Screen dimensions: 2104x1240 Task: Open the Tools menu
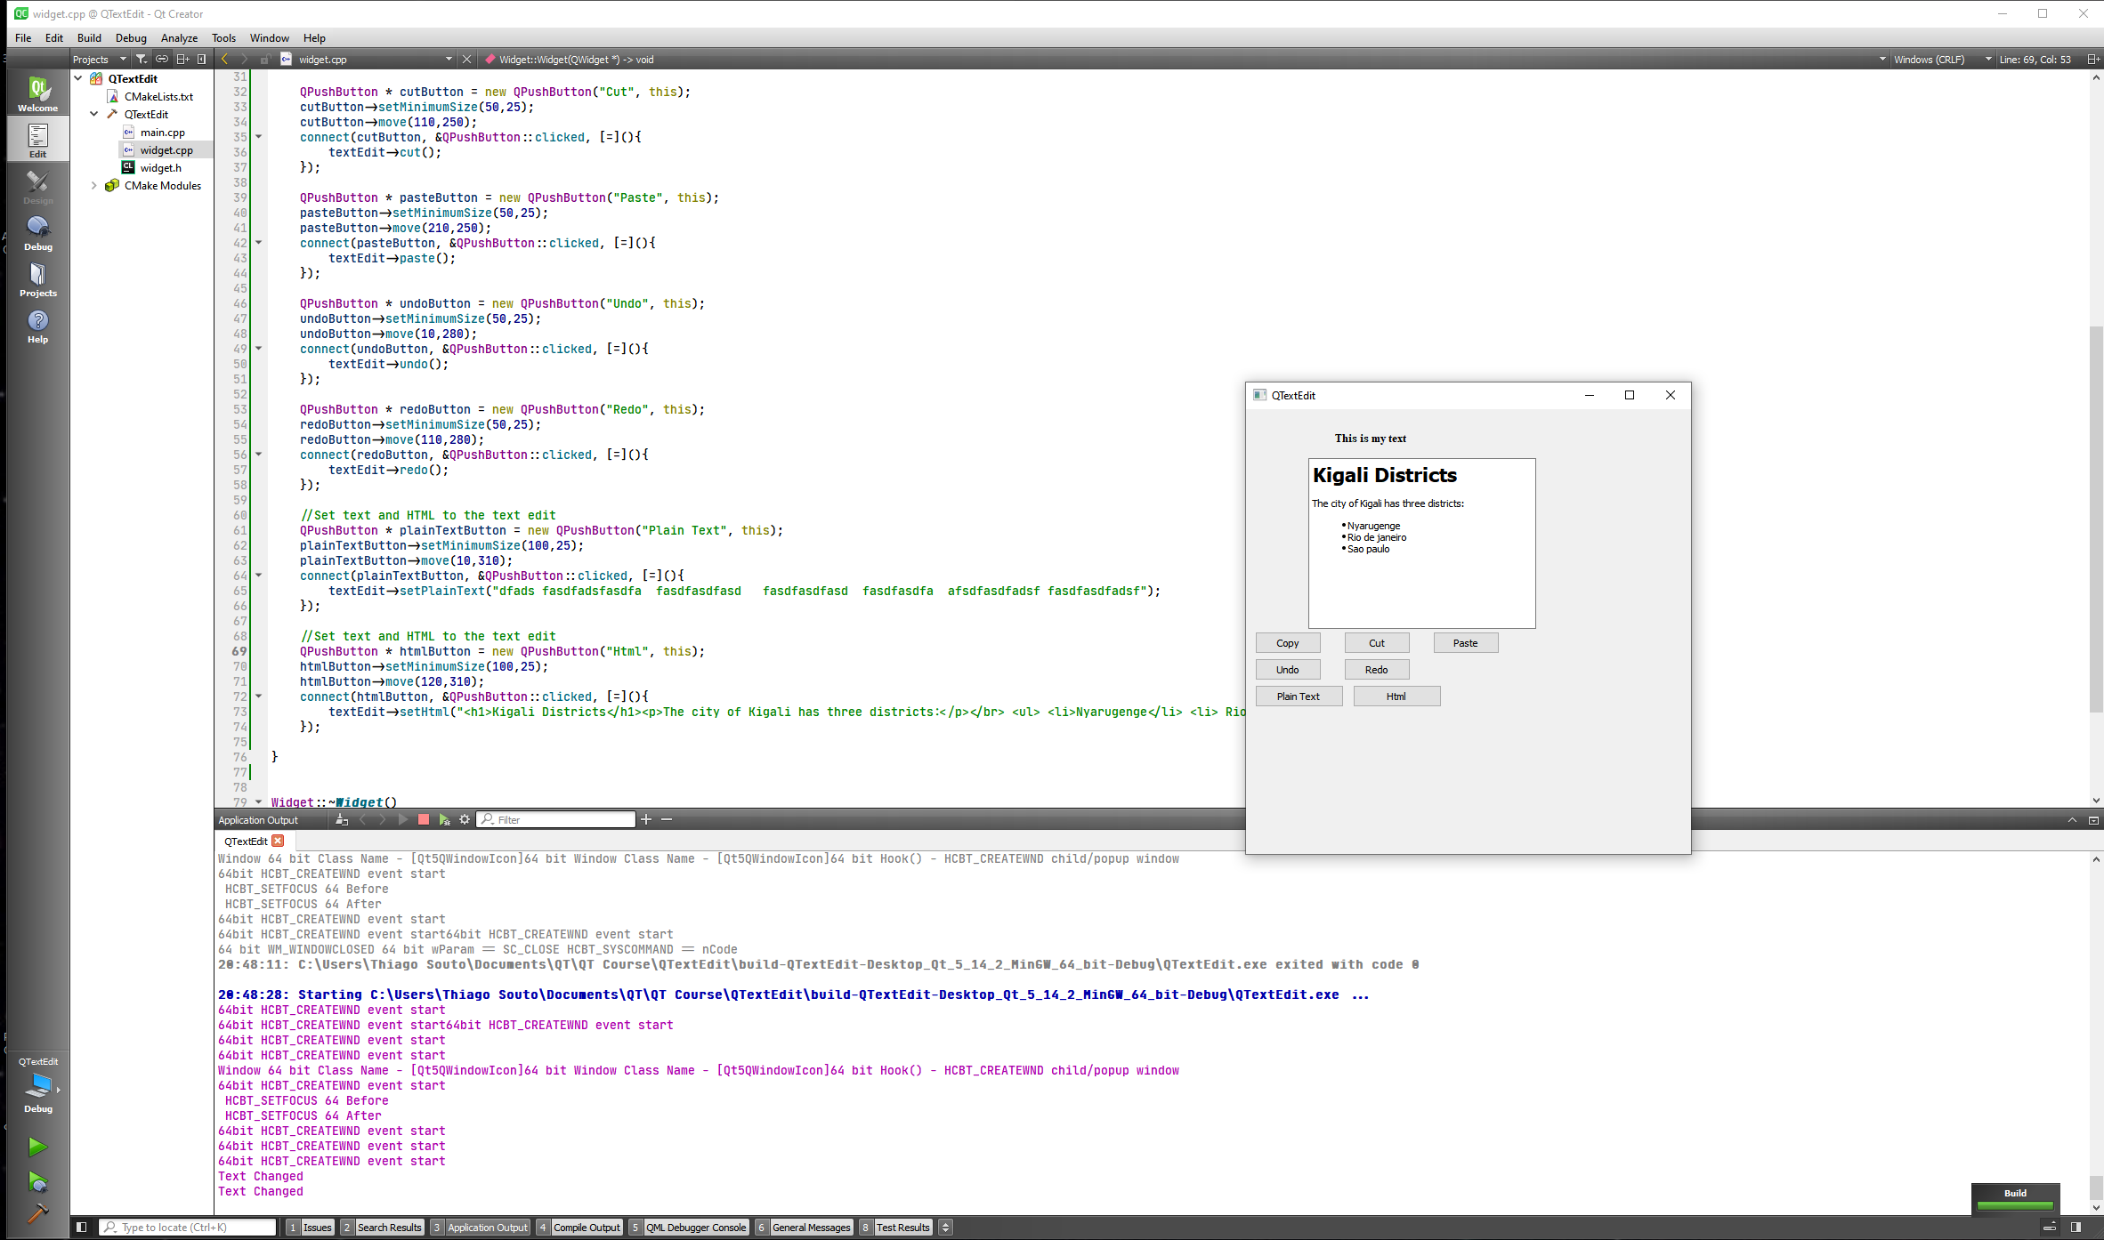point(223,37)
